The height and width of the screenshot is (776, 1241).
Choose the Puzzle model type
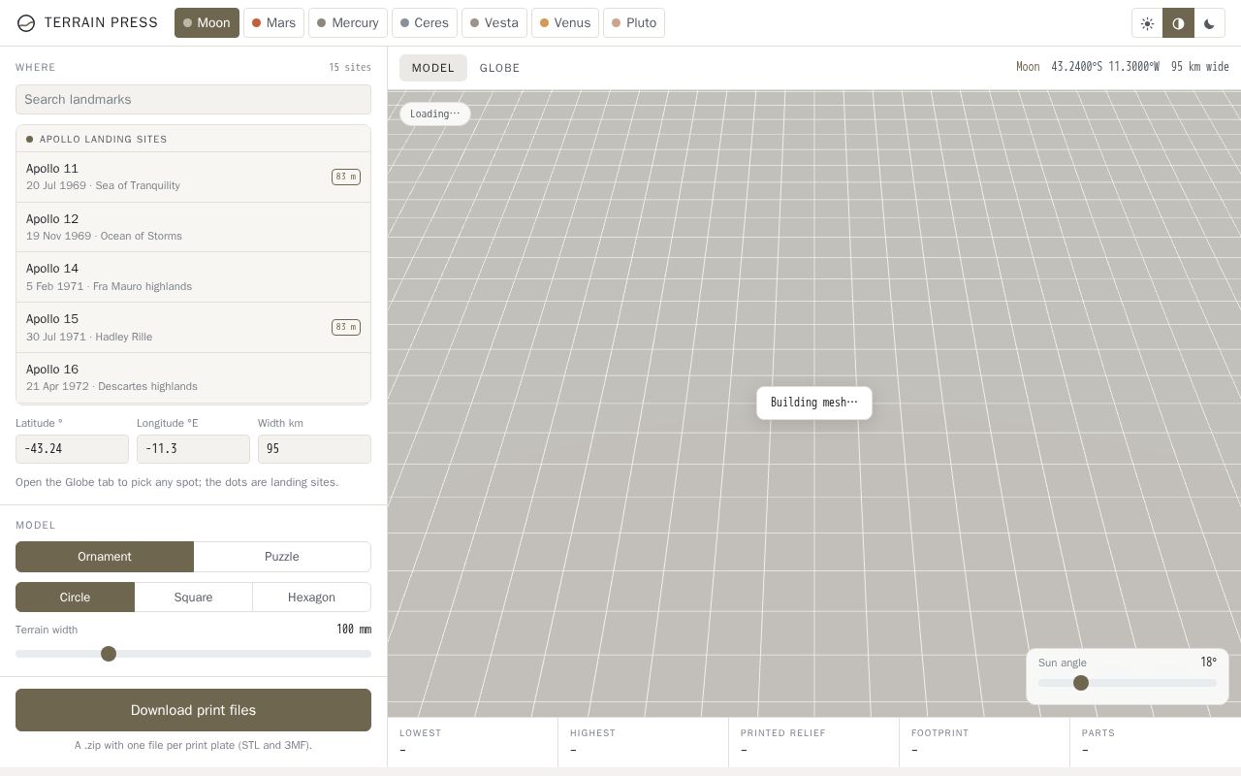tap(282, 557)
